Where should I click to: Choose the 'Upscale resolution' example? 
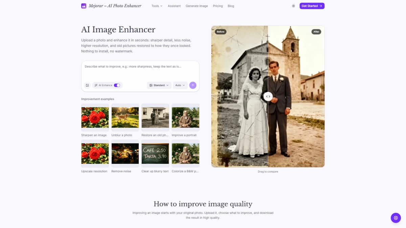95,156
